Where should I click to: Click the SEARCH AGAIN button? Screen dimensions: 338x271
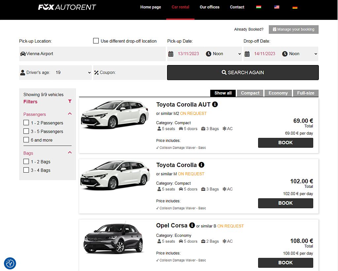tap(243, 72)
